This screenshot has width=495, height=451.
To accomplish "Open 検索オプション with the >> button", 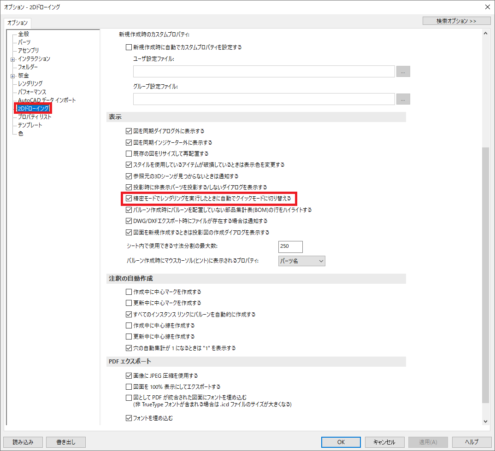I will (456, 20).
